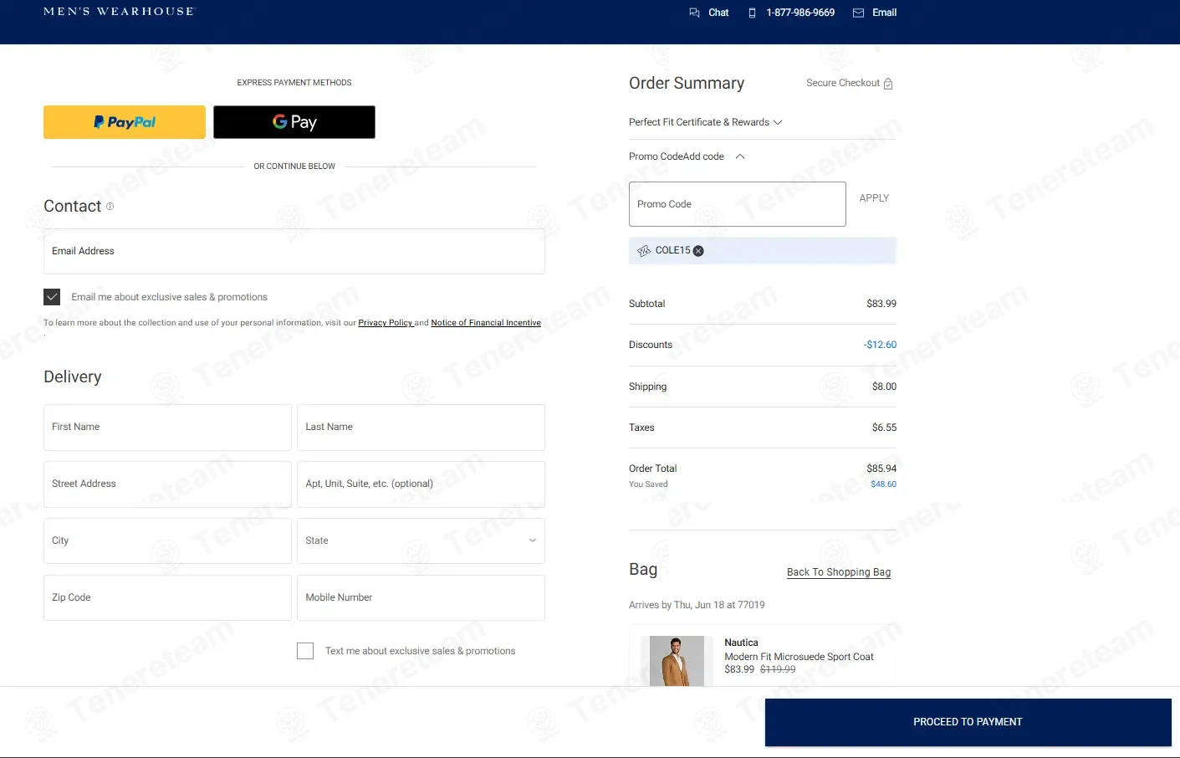Click the Email Address field
The height and width of the screenshot is (758, 1180).
point(294,251)
